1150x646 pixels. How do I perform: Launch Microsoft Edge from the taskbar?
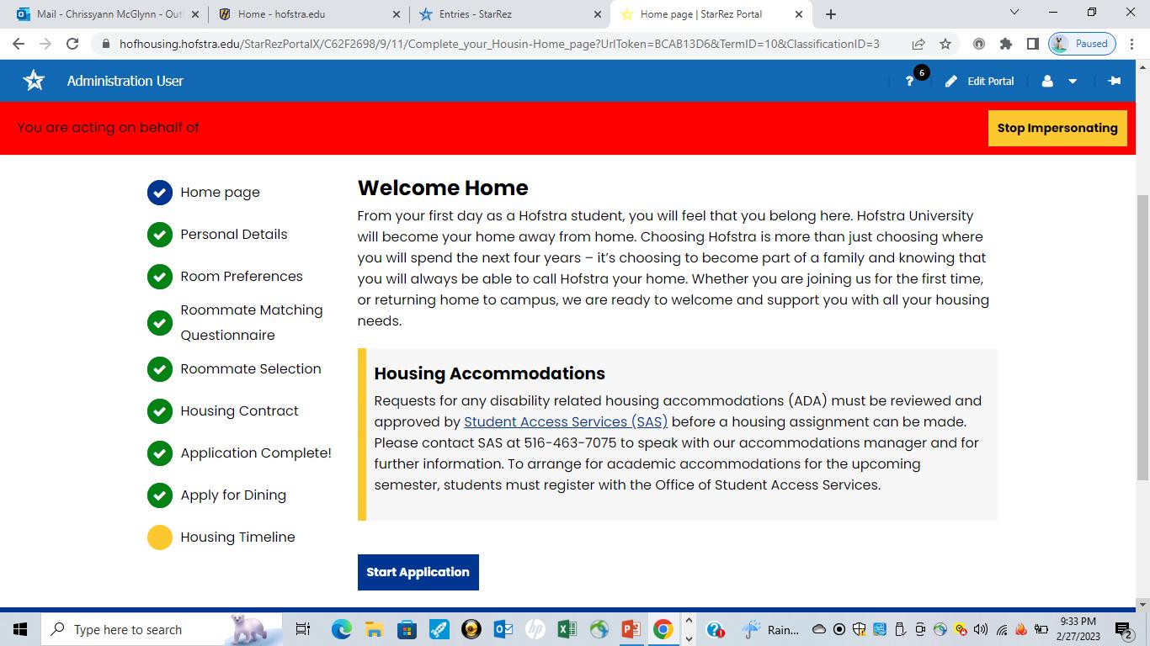341,629
